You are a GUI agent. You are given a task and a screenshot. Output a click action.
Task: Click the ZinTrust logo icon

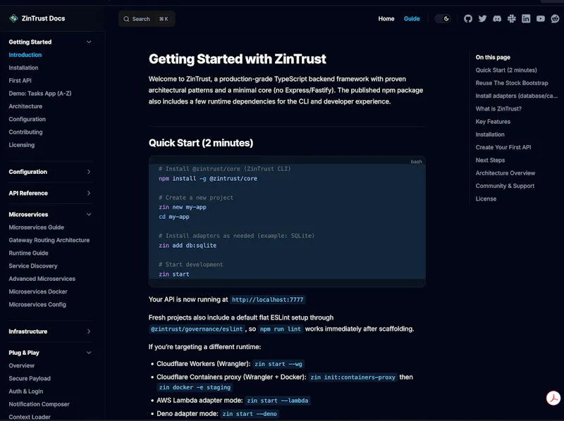[13, 18]
